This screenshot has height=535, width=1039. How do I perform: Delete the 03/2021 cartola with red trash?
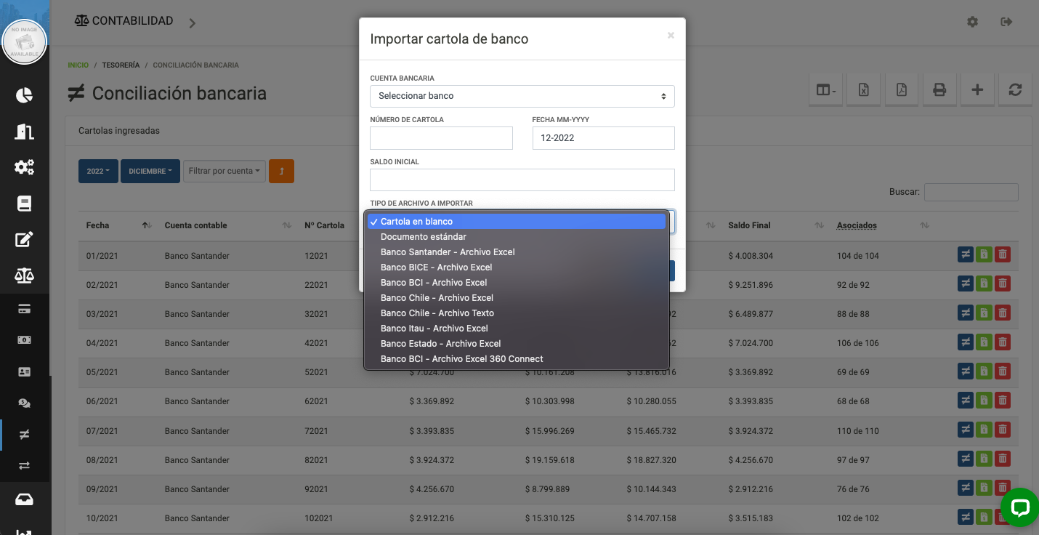[1002, 313]
